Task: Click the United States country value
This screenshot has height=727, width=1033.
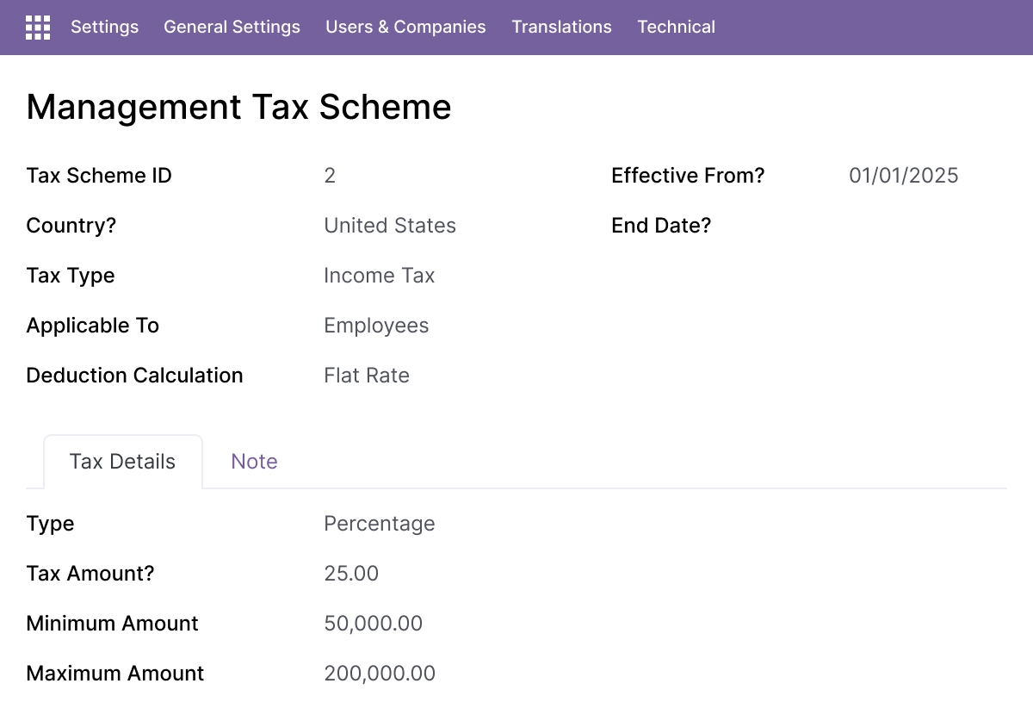Action: 390,226
